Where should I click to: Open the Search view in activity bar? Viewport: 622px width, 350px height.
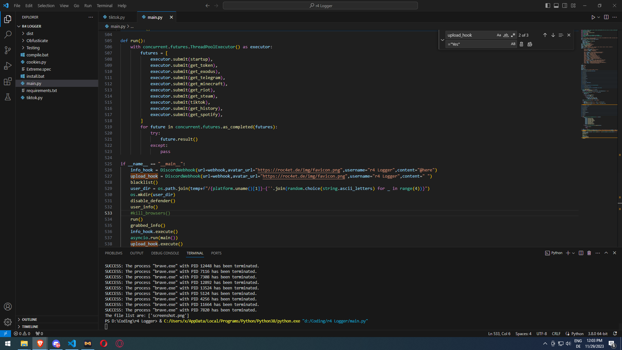point(8,34)
